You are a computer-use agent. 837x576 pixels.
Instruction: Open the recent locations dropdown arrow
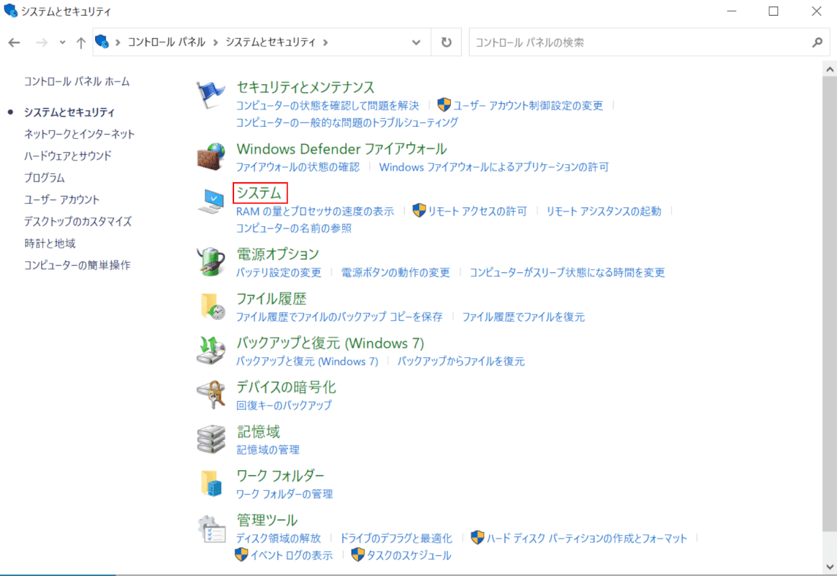tap(63, 42)
